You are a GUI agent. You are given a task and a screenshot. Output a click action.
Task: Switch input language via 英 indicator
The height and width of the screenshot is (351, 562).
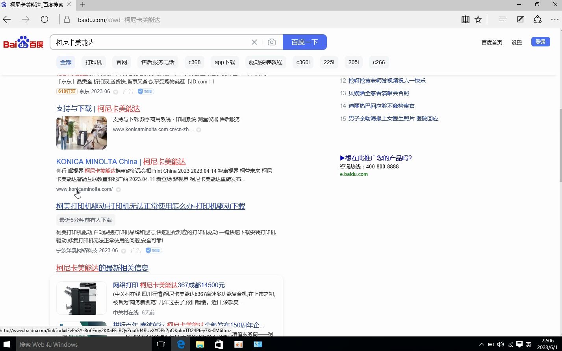(x=528, y=344)
